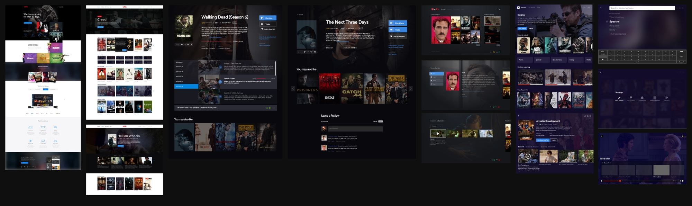Open the Season 1 dropdown under Seasons & Episodes

pyautogui.click(x=436, y=126)
